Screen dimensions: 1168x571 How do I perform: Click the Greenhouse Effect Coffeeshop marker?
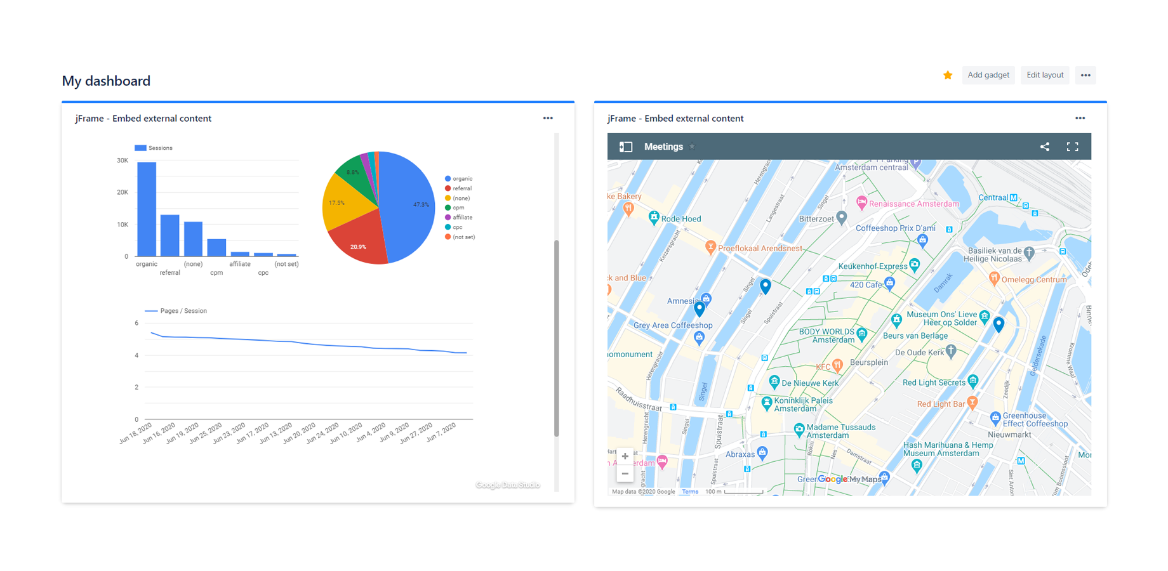(995, 417)
